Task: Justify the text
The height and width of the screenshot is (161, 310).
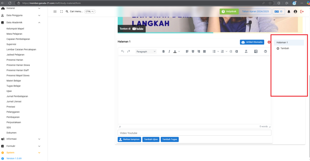Action: [x=204, y=51]
